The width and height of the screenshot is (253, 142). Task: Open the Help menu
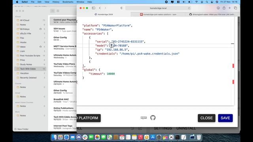(x=89, y=2)
